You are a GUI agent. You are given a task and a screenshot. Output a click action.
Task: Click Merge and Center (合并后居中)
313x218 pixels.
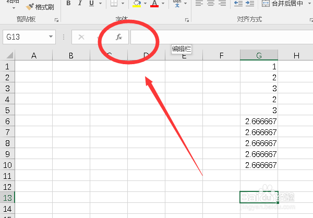coord(282,3)
